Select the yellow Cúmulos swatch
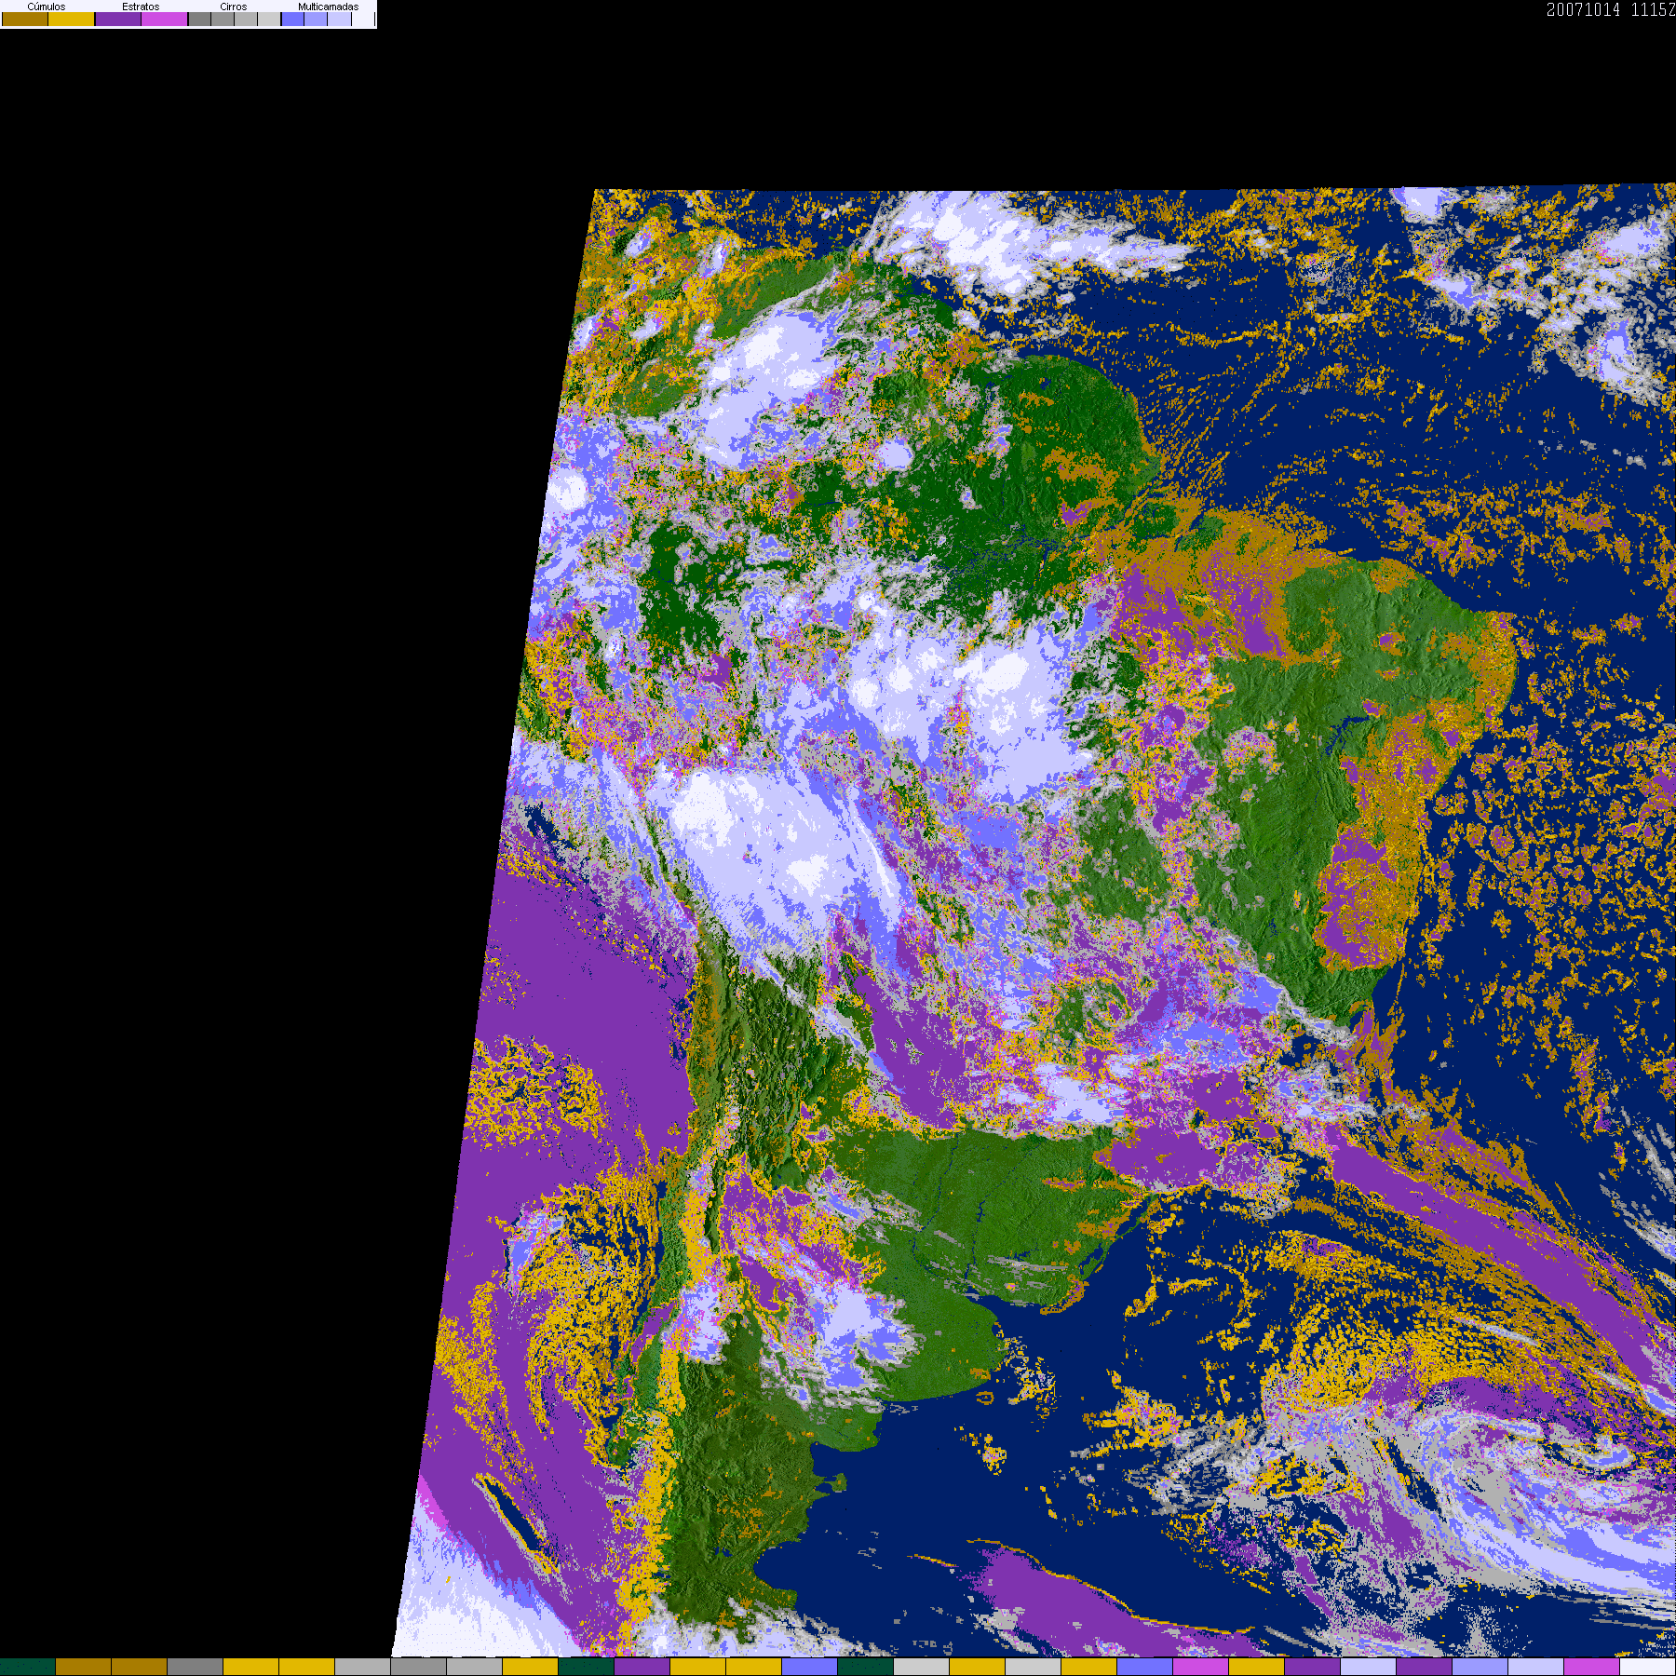1676x1676 pixels. pyautogui.click(x=72, y=19)
